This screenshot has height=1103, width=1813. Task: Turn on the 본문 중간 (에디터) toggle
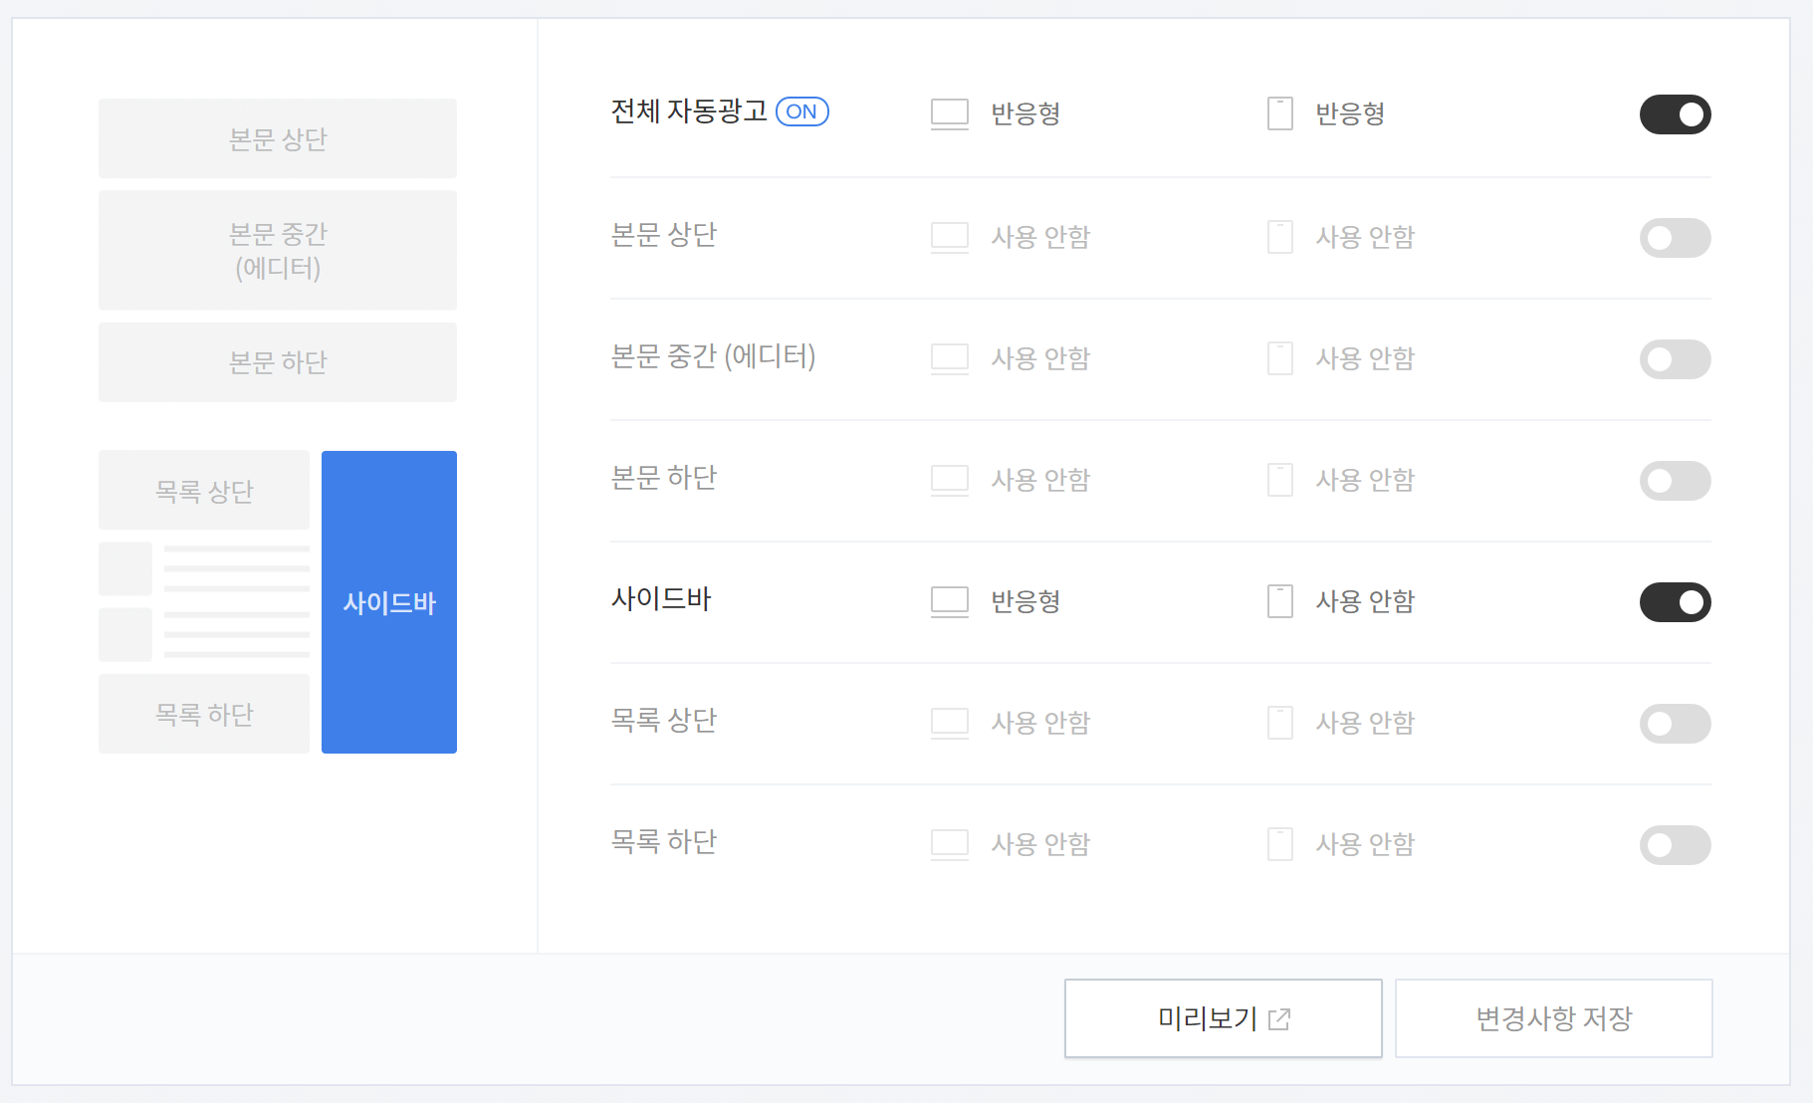[1676, 359]
